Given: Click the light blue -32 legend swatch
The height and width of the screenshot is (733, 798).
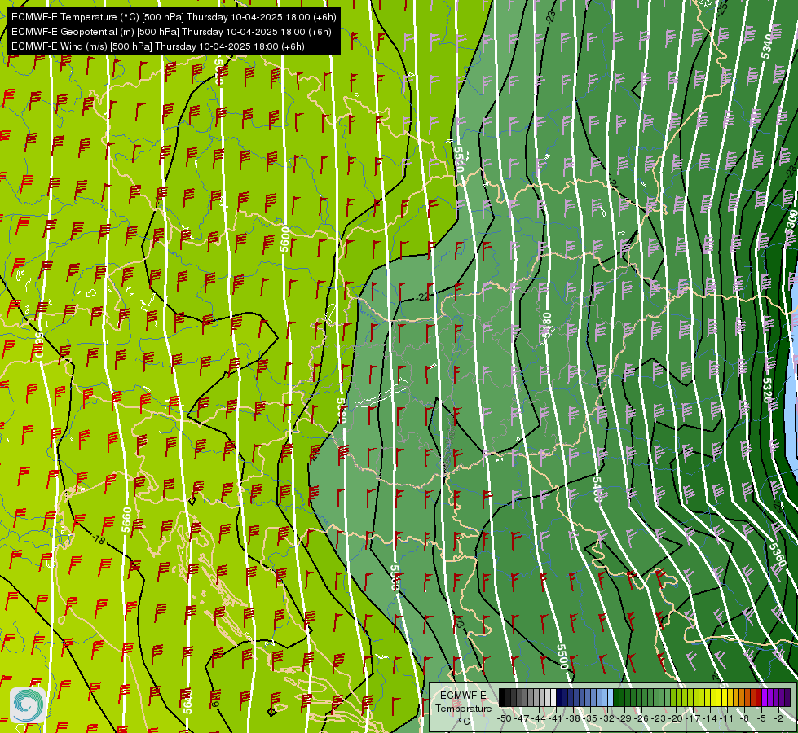Looking at the screenshot, I should [x=611, y=697].
